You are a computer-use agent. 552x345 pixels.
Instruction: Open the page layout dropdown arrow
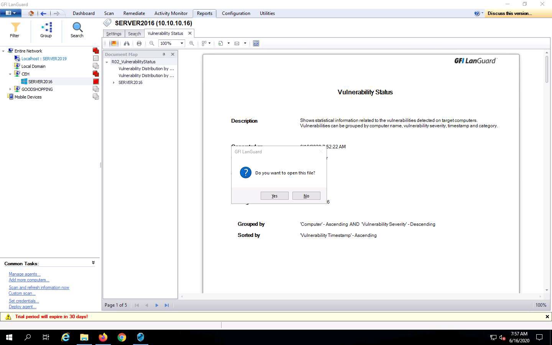(209, 43)
